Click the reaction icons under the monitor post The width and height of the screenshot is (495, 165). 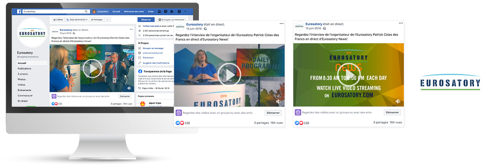(x=54, y=104)
